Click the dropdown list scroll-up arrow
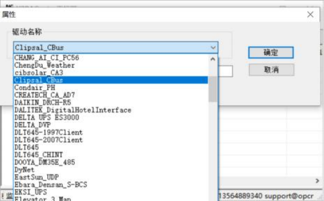 point(213,59)
